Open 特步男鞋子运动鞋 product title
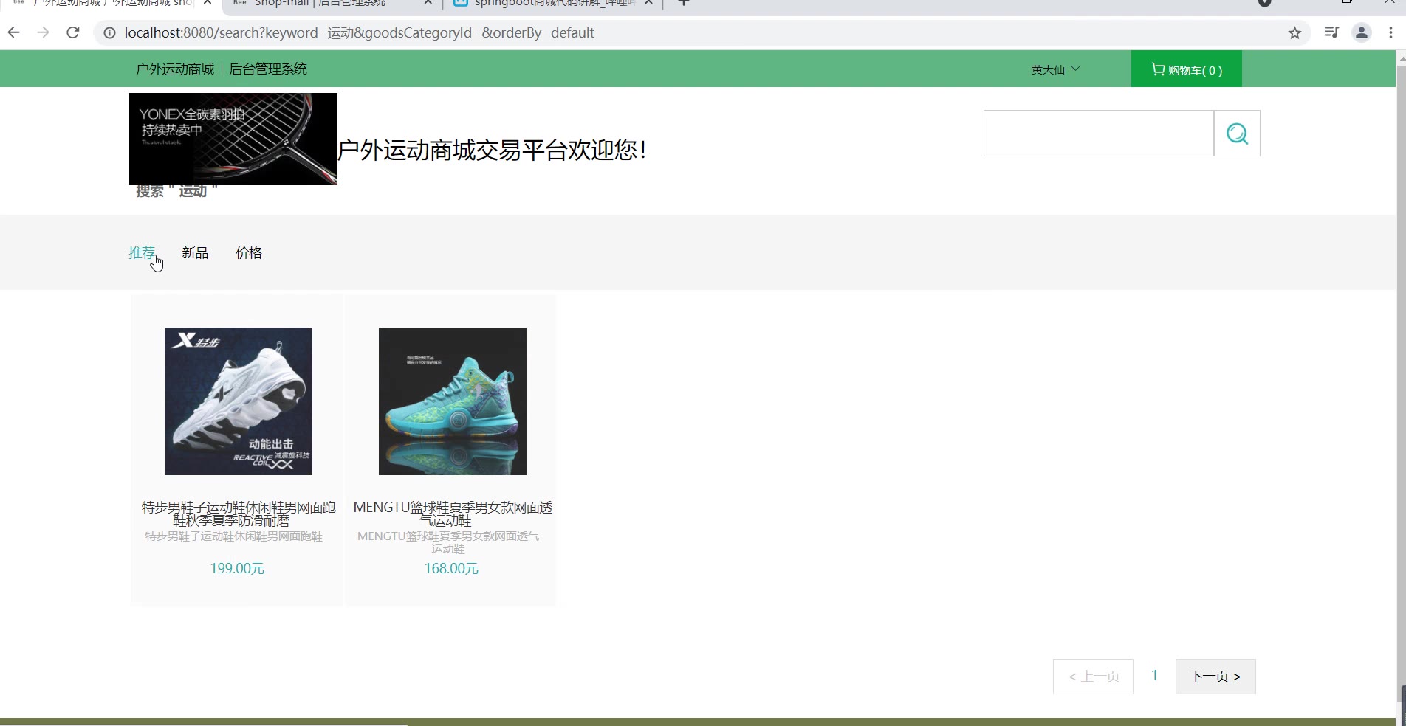Image resolution: width=1406 pixels, height=726 pixels. coord(238,514)
